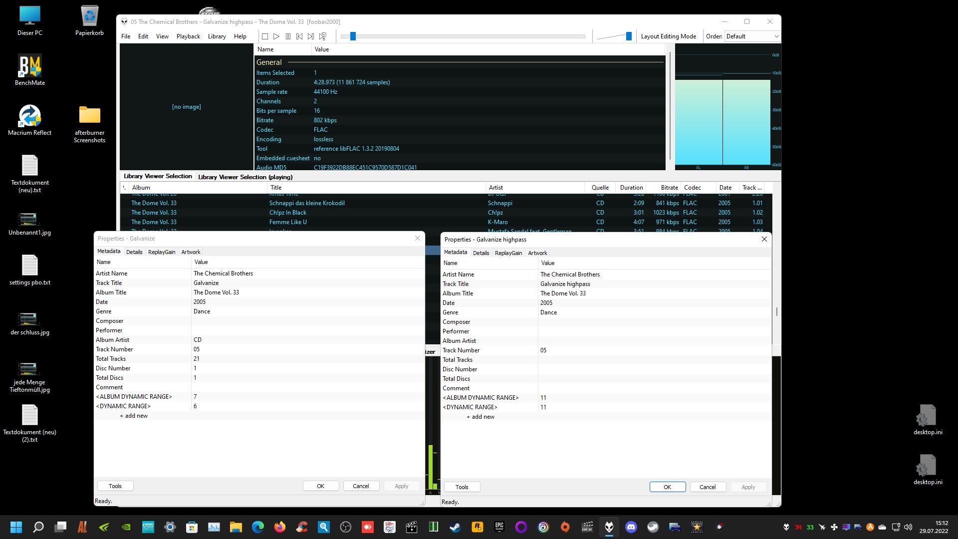Close the Galvanize highpass properties dialog

(x=764, y=239)
